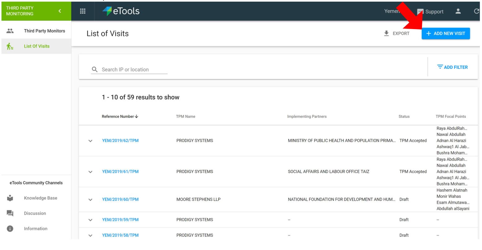This screenshot has height=250, width=482.
Task: Expand the YEM/2019/62/TPM visit row
Action: tap(90, 140)
